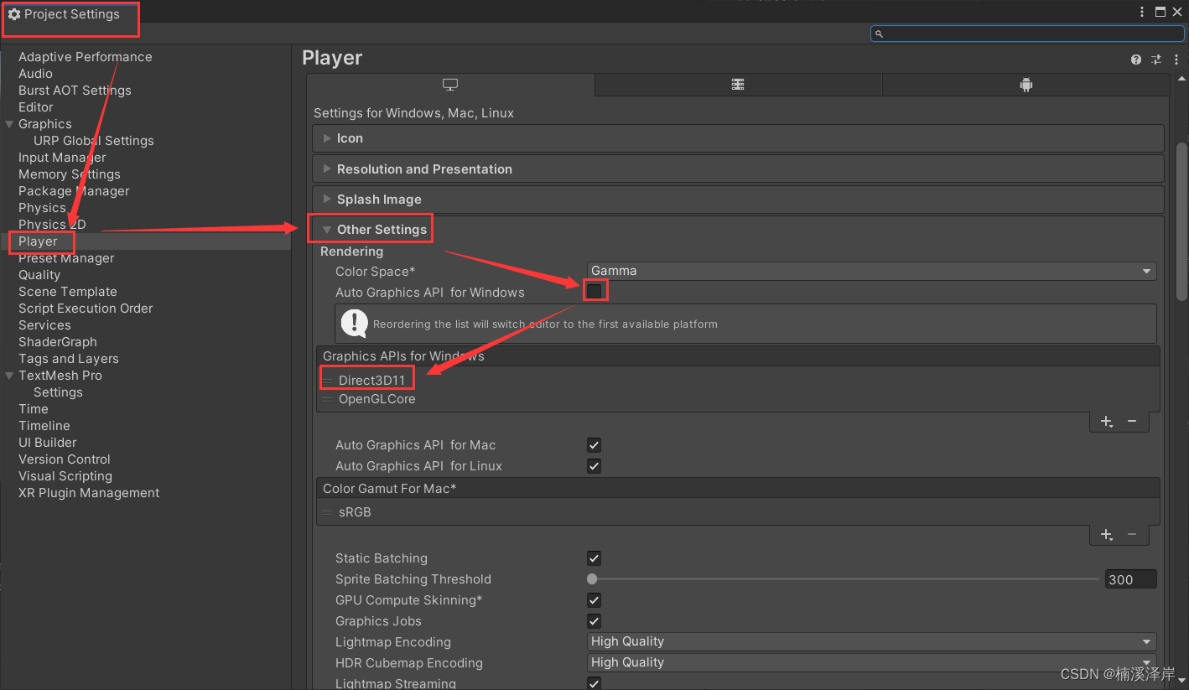The width and height of the screenshot is (1189, 690).
Task: Click the Player panel vertical scrollbar
Action: pyautogui.click(x=1181, y=221)
